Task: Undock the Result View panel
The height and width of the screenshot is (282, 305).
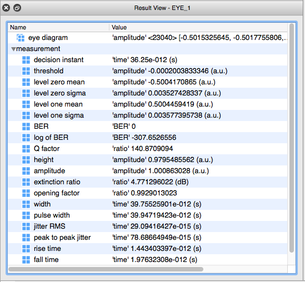Action: click(x=17, y=8)
